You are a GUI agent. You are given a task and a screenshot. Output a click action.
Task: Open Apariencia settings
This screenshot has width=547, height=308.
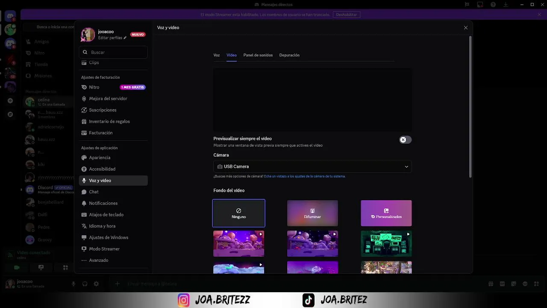(x=113, y=157)
